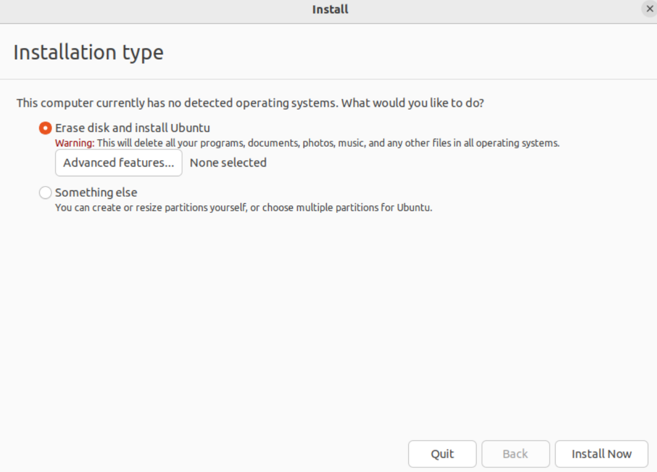Viewport: 657px width, 472px height.
Task: Click the create or resize partitions description
Action: click(244, 208)
